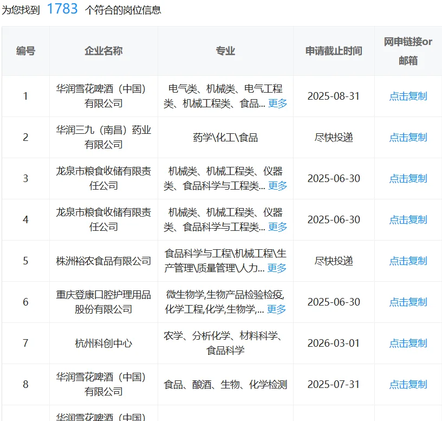Select 杭州科创中心 company cell

pos(103,343)
